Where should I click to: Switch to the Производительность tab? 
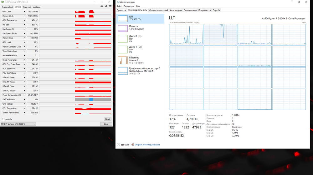pos(137,10)
